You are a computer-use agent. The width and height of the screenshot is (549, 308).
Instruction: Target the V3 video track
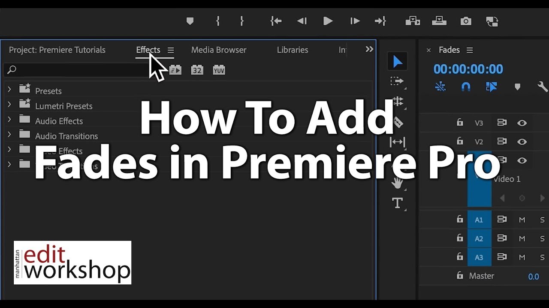pyautogui.click(x=479, y=123)
